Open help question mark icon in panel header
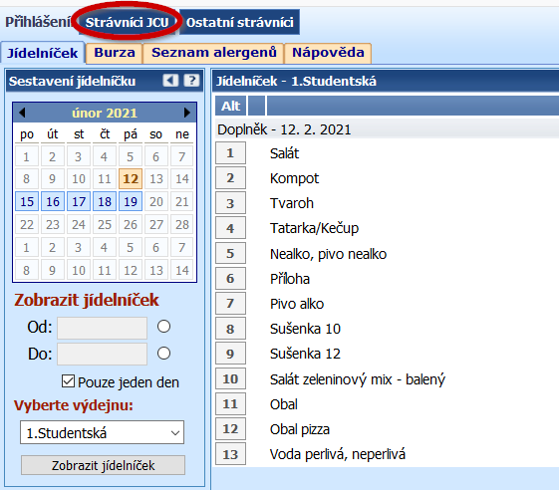The width and height of the screenshot is (559, 490). pos(191,81)
